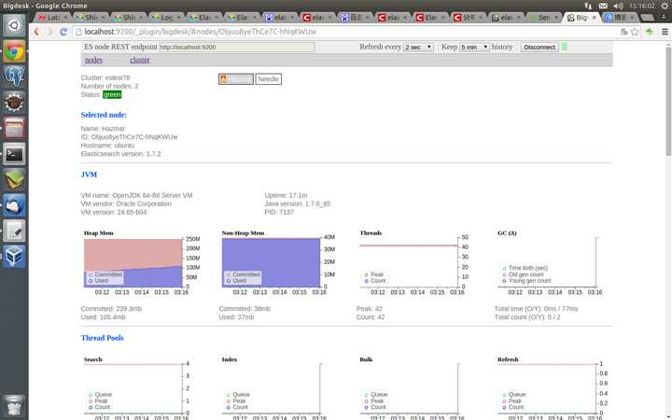672x420 pixels.
Task: Click the green extension icon in toolbar
Action: click(650, 32)
